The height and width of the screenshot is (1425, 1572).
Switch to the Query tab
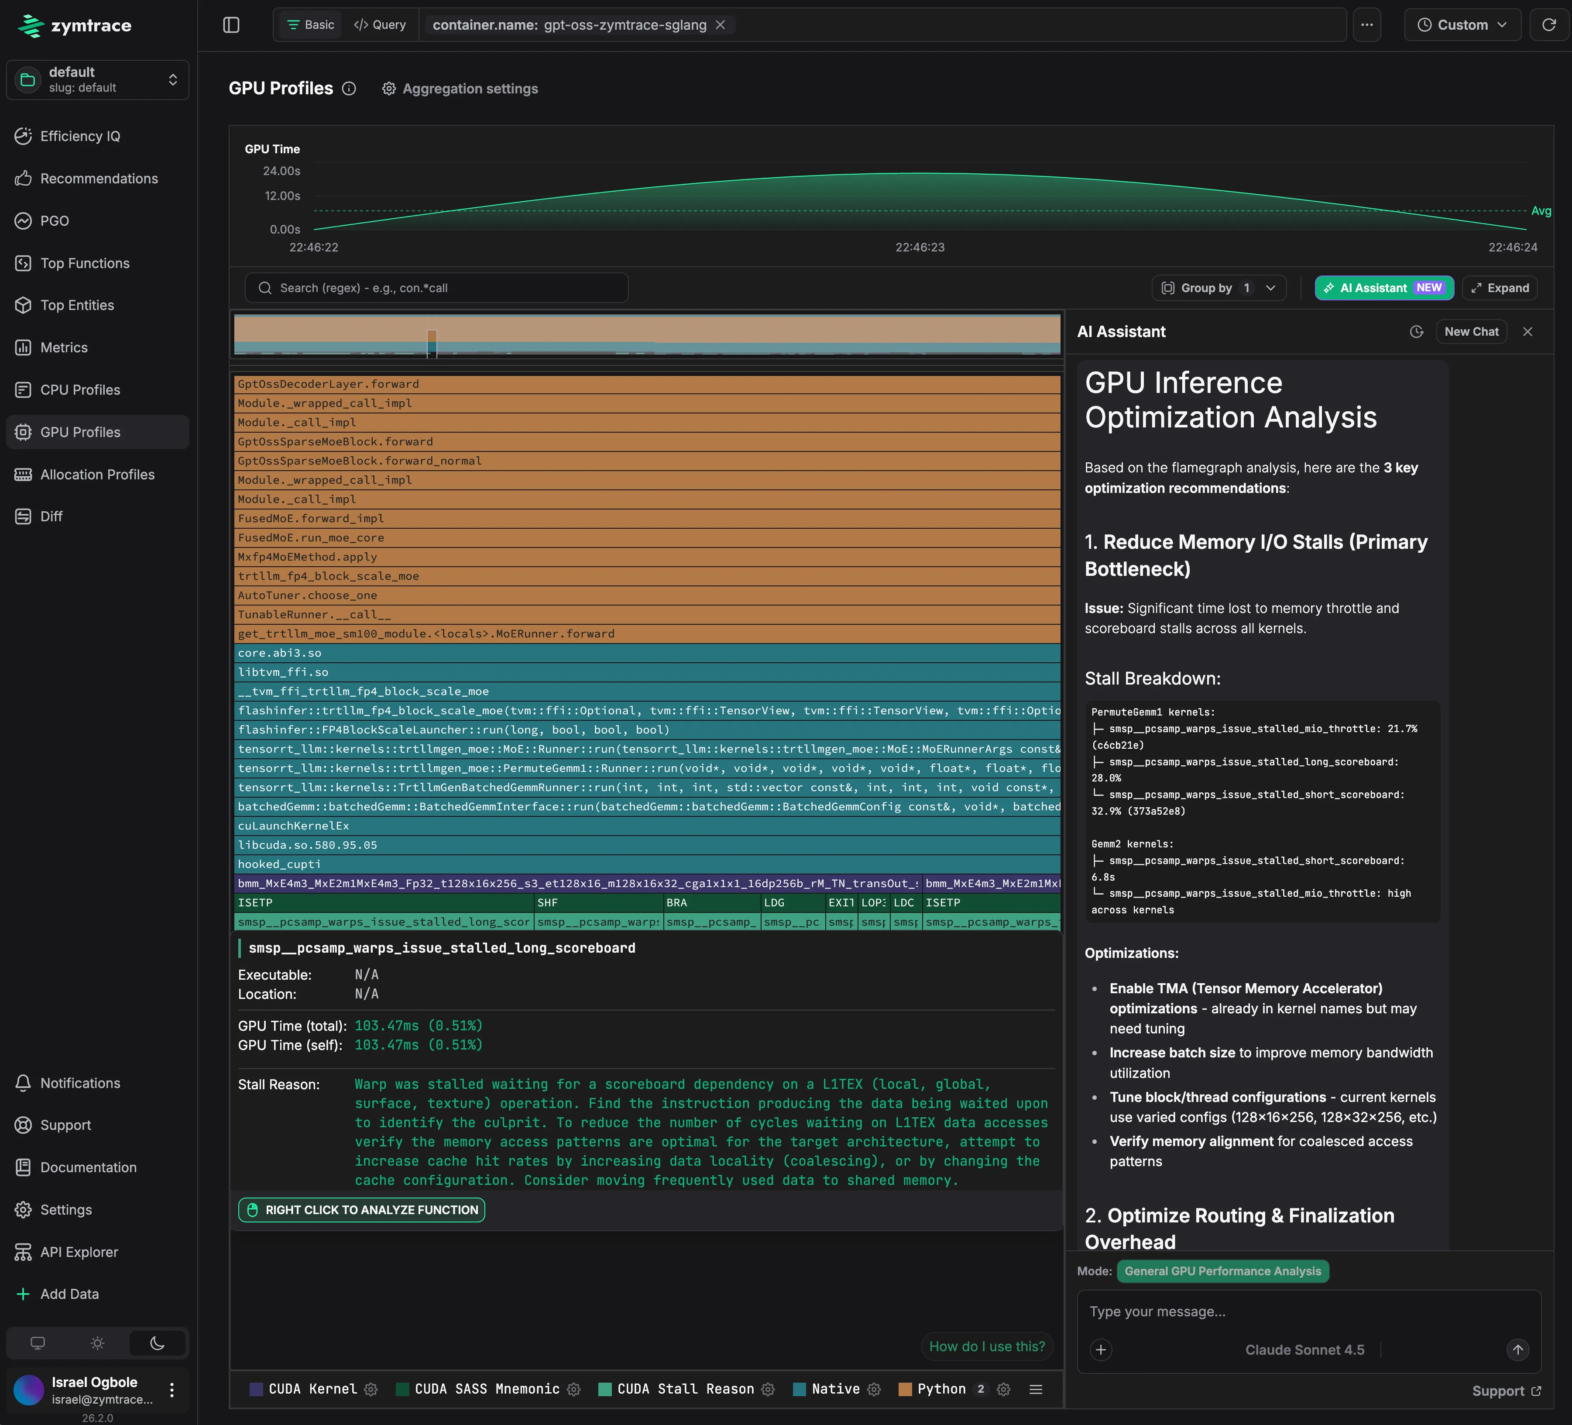pos(380,24)
